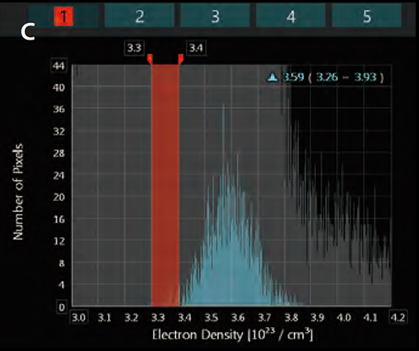Viewport: 419px width, 351px height.
Task: Select tab 1 highlighted in red
Action: tap(64, 16)
